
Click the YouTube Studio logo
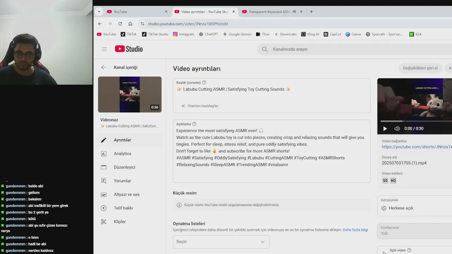pyautogui.click(x=129, y=49)
